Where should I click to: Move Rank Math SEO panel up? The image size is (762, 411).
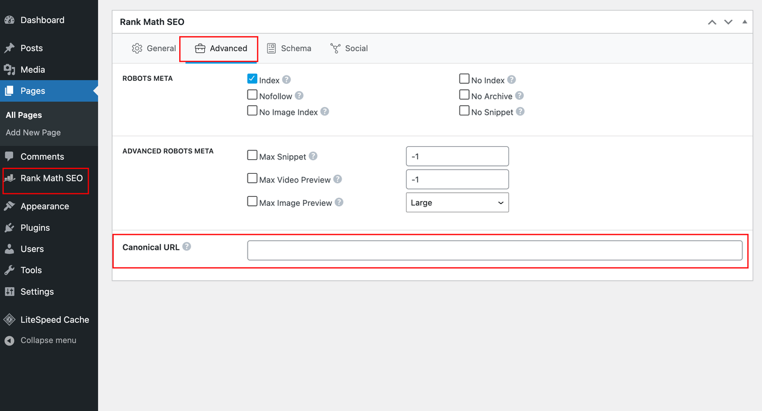pos(712,22)
